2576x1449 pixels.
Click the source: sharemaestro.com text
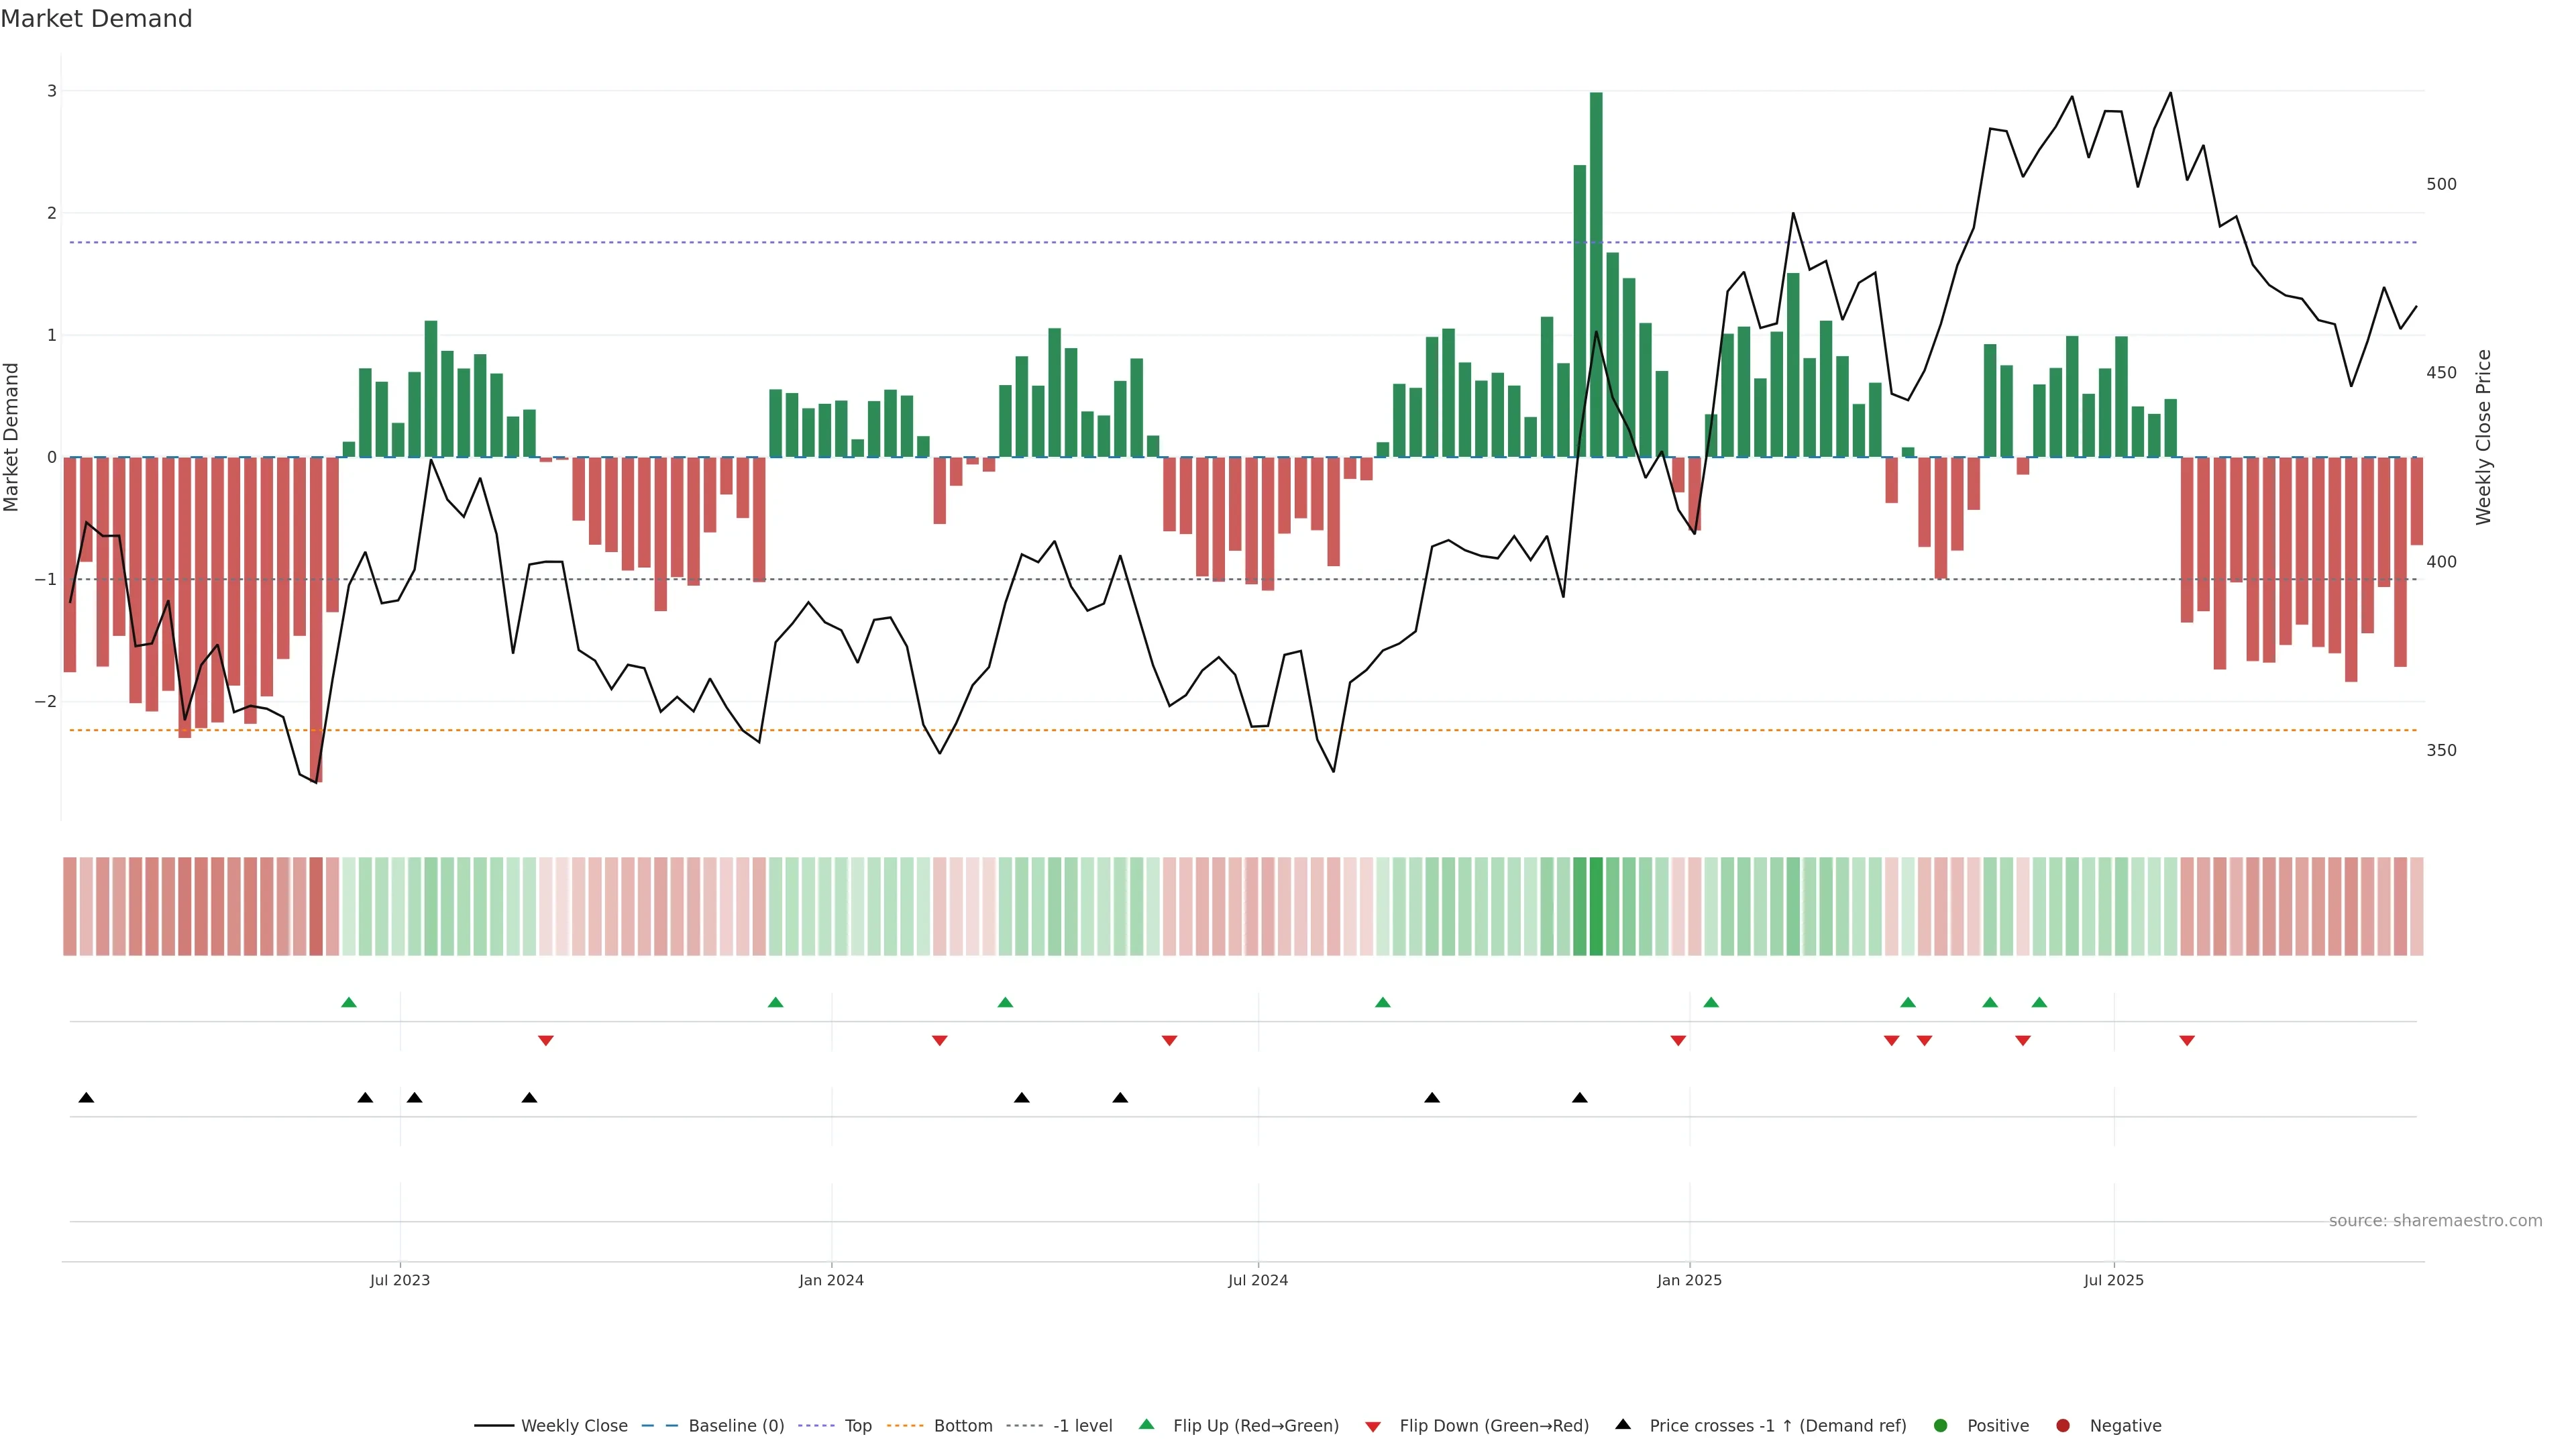(x=2435, y=1221)
